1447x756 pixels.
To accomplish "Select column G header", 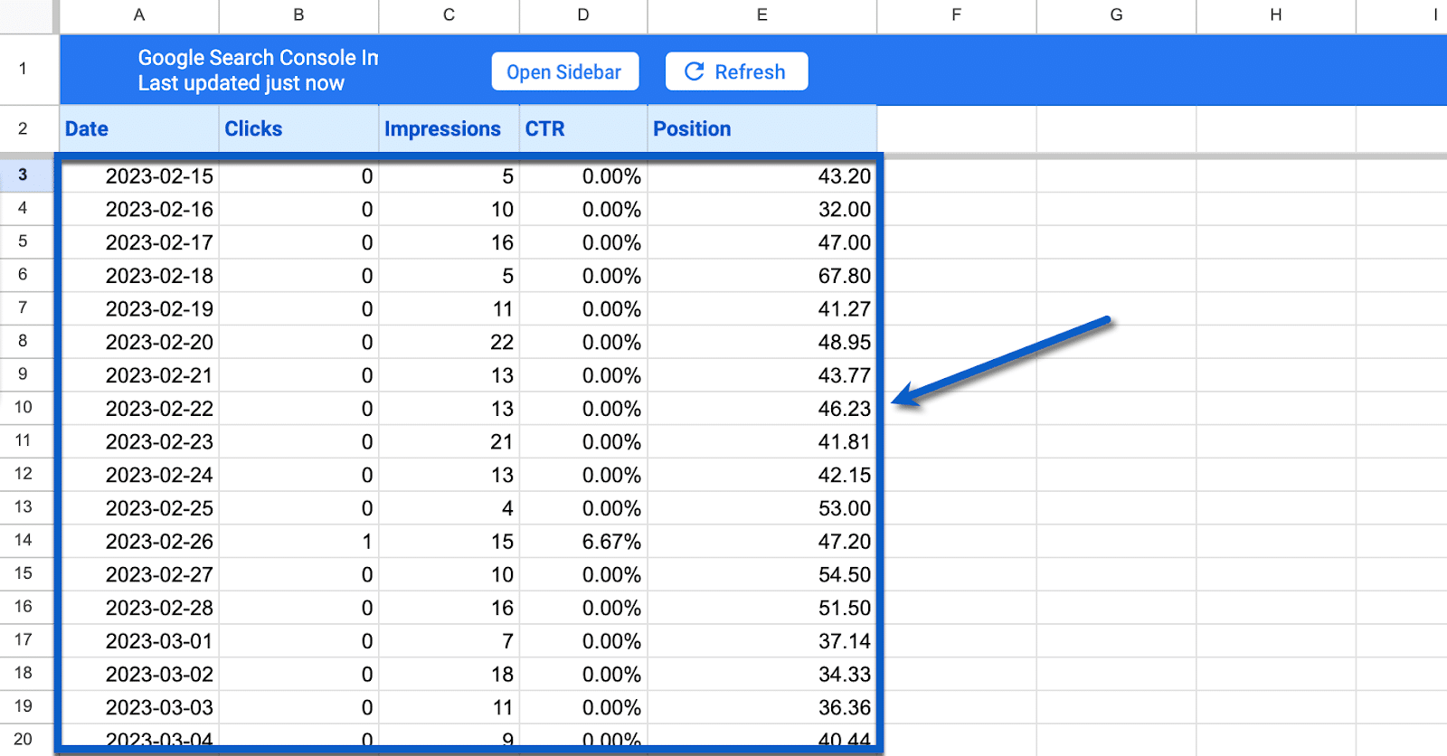I will point(1116,15).
